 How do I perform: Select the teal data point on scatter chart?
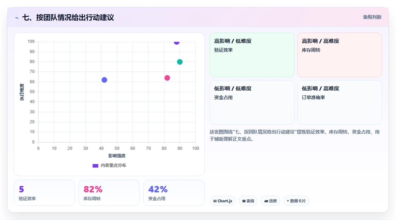tap(180, 62)
